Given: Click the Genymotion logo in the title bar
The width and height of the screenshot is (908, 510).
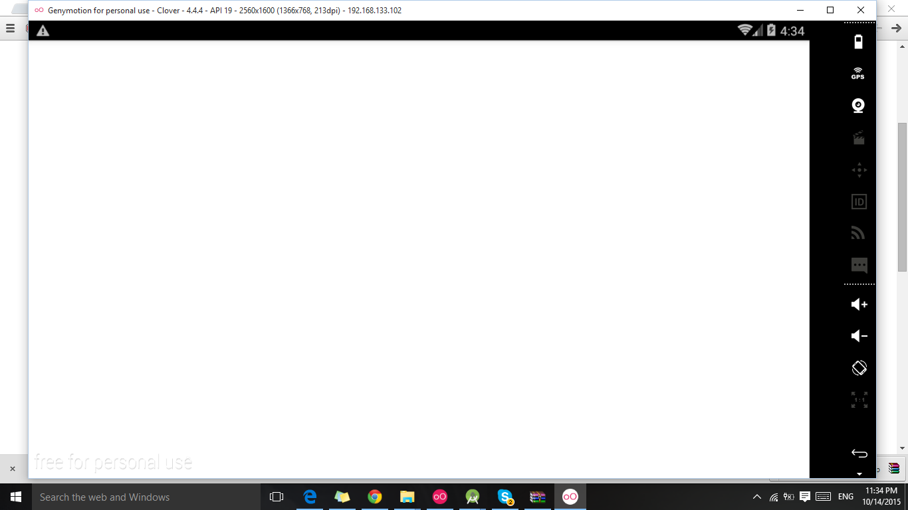Looking at the screenshot, I should [39, 10].
